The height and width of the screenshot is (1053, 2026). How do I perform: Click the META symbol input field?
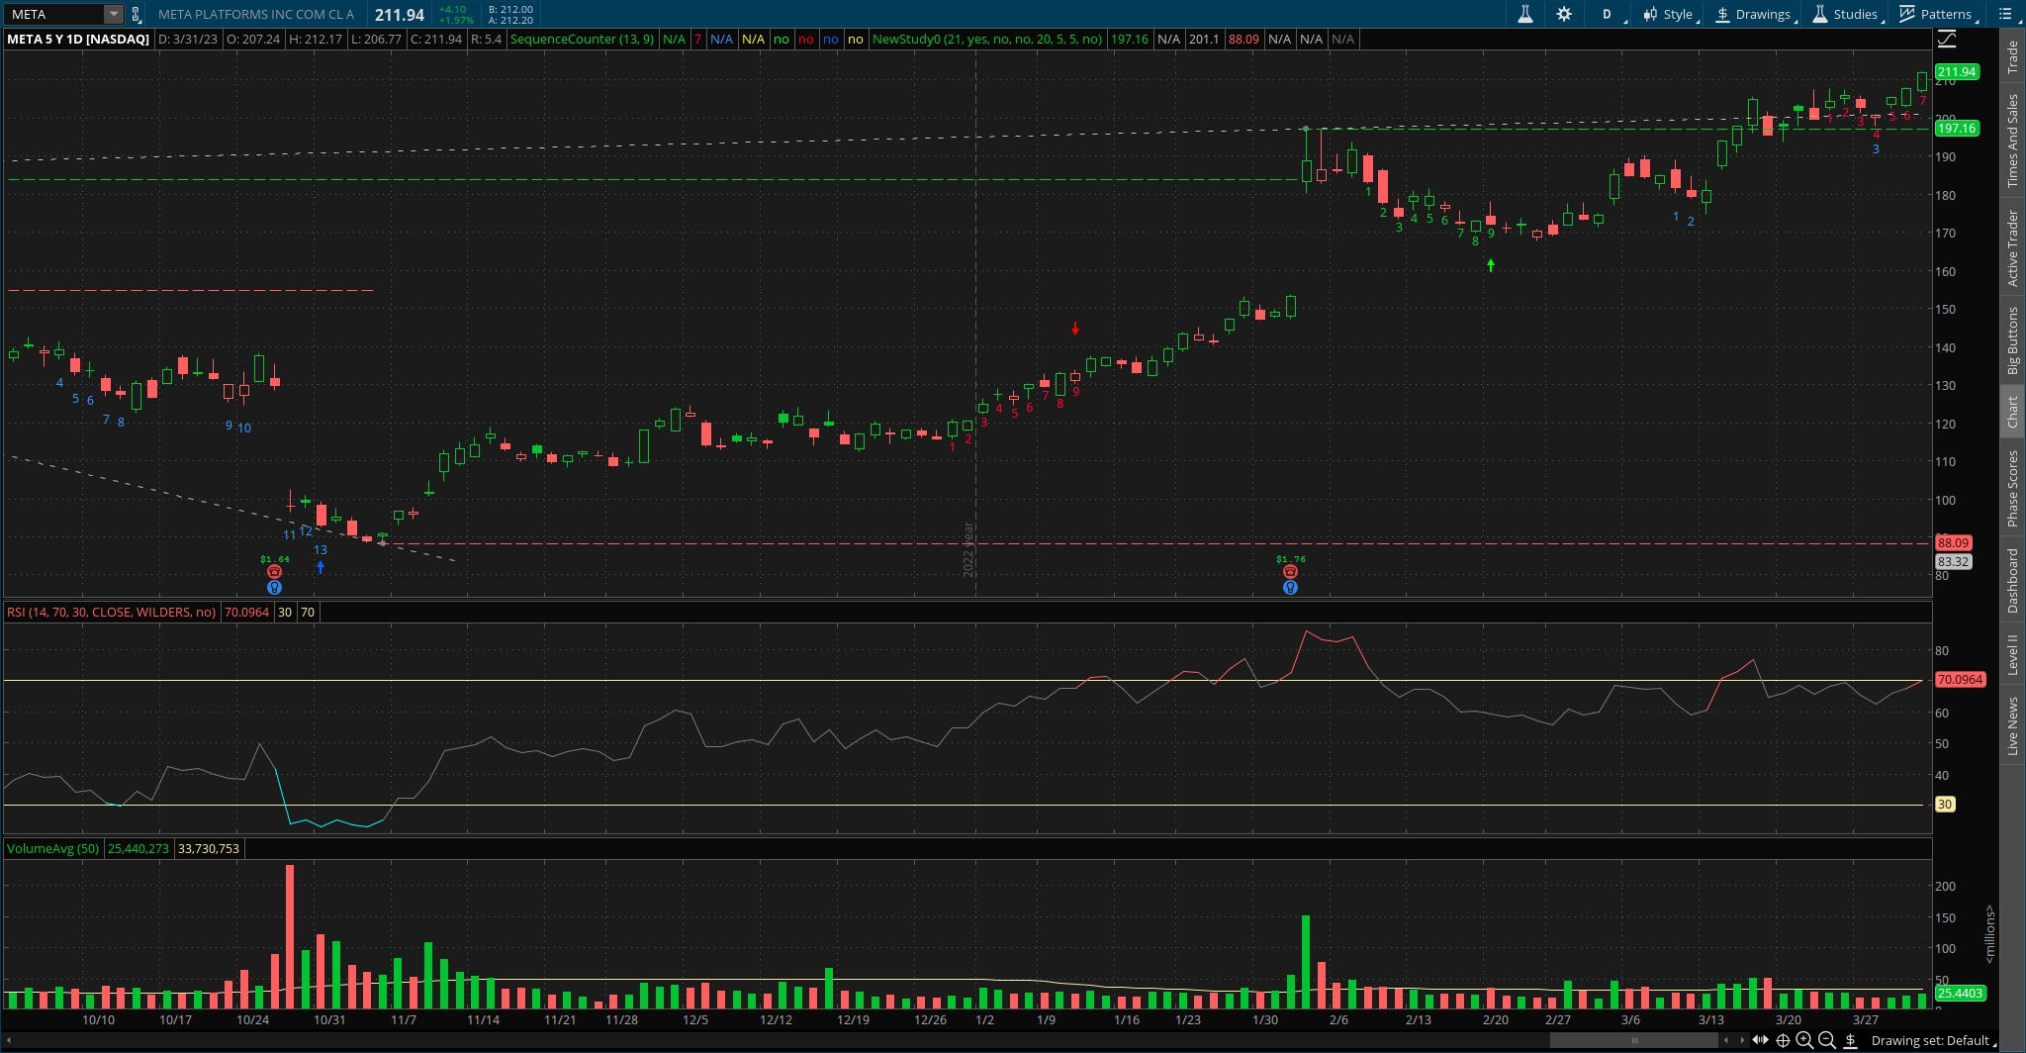click(55, 14)
